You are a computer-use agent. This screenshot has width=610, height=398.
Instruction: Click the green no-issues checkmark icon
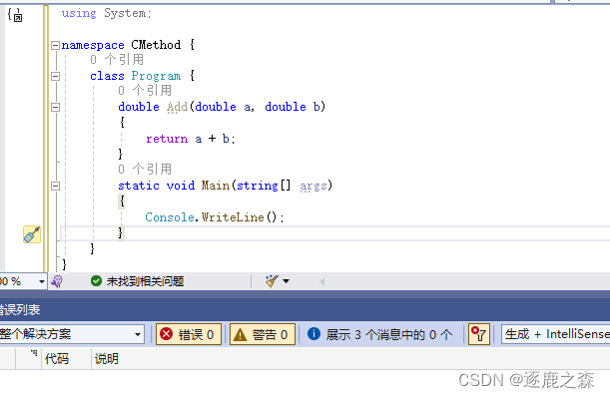pyautogui.click(x=96, y=281)
